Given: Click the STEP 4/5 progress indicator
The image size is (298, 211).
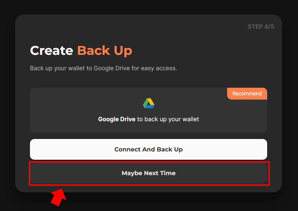Looking at the screenshot, I should 261,27.
